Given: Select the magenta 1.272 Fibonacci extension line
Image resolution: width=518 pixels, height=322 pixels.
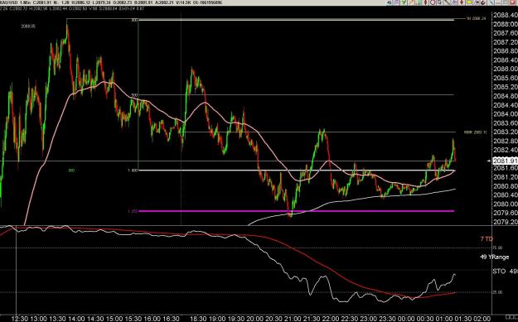Looking at the screenshot, I should coord(296,211).
